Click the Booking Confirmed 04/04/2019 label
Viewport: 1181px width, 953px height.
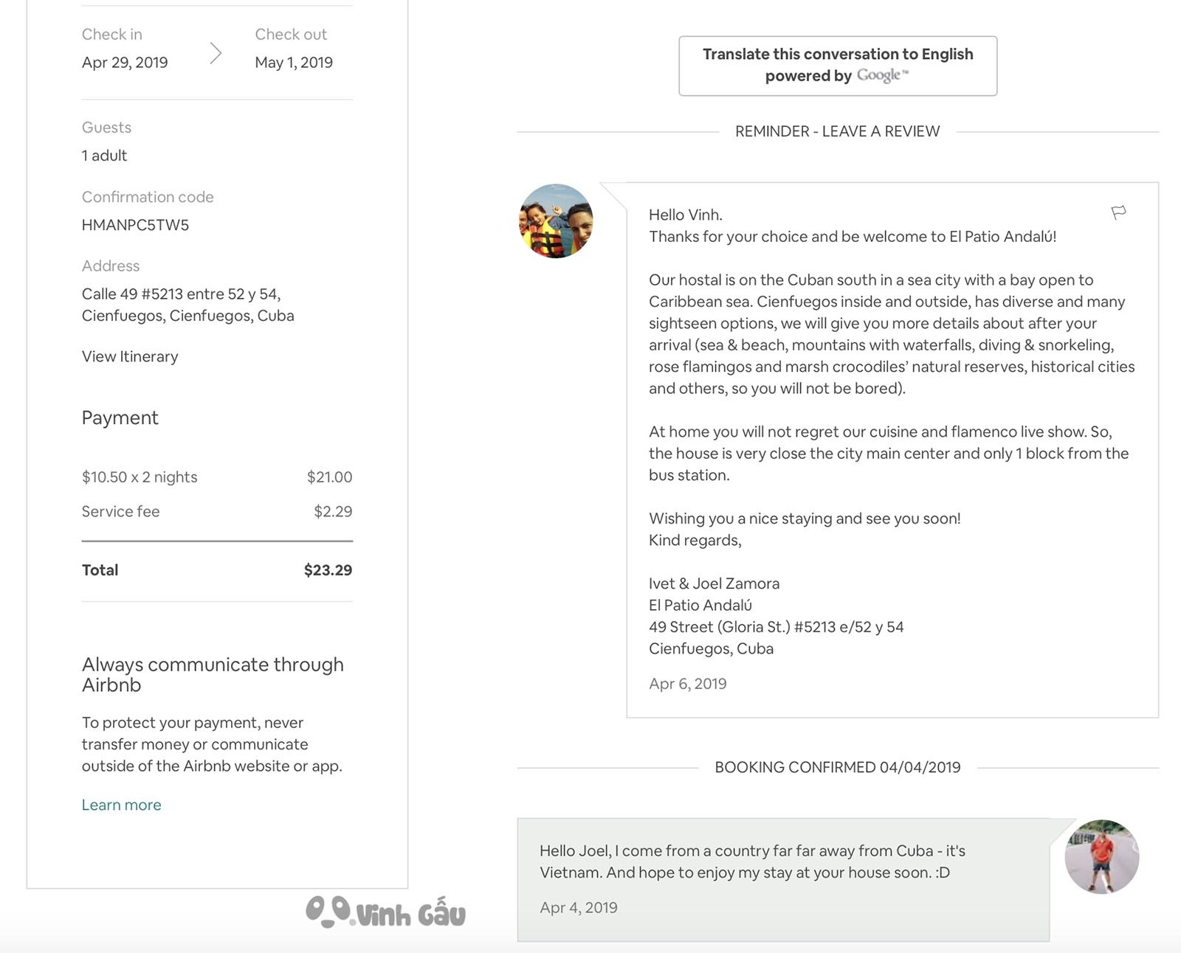point(838,767)
